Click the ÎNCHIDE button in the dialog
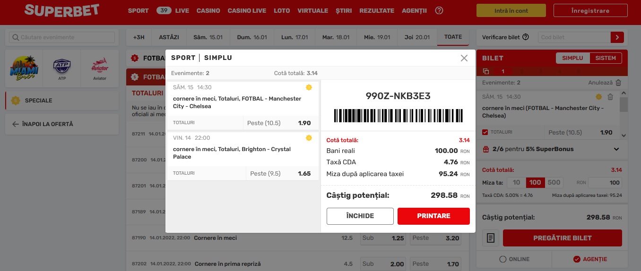 tap(360, 216)
